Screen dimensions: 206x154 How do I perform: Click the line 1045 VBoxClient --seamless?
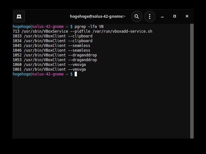[x=51, y=46]
